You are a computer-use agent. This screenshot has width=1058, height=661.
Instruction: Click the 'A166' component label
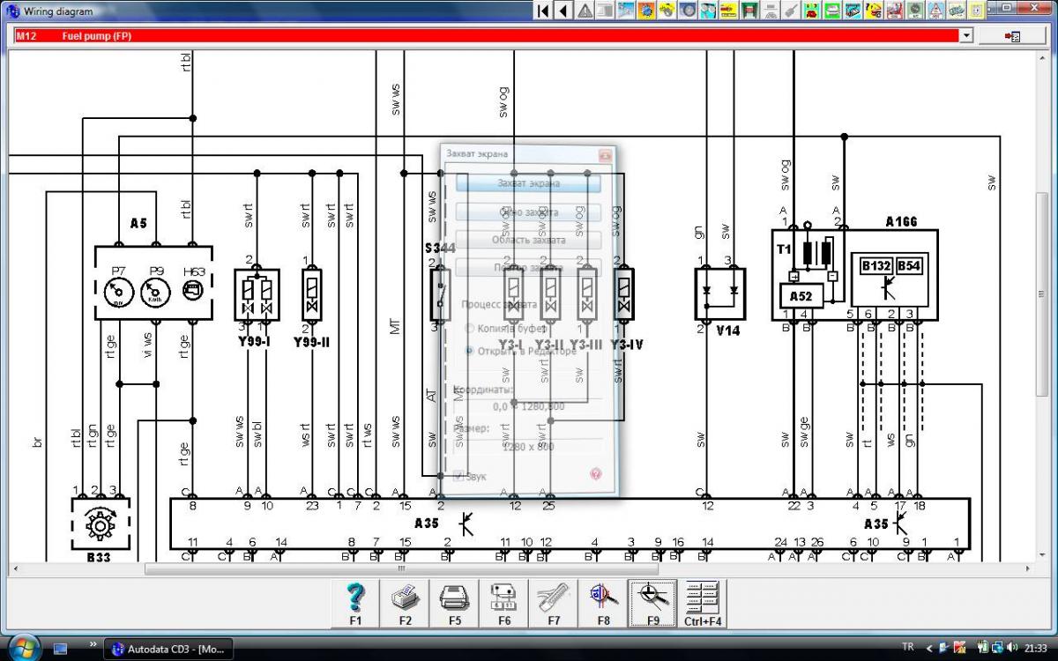pyautogui.click(x=901, y=222)
